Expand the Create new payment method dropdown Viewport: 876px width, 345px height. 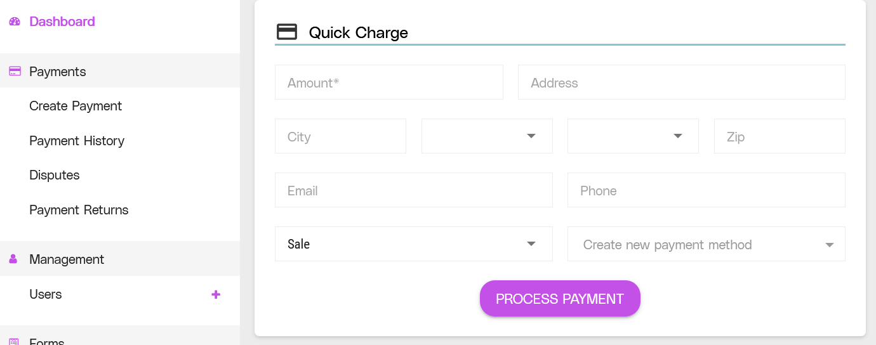coord(706,244)
